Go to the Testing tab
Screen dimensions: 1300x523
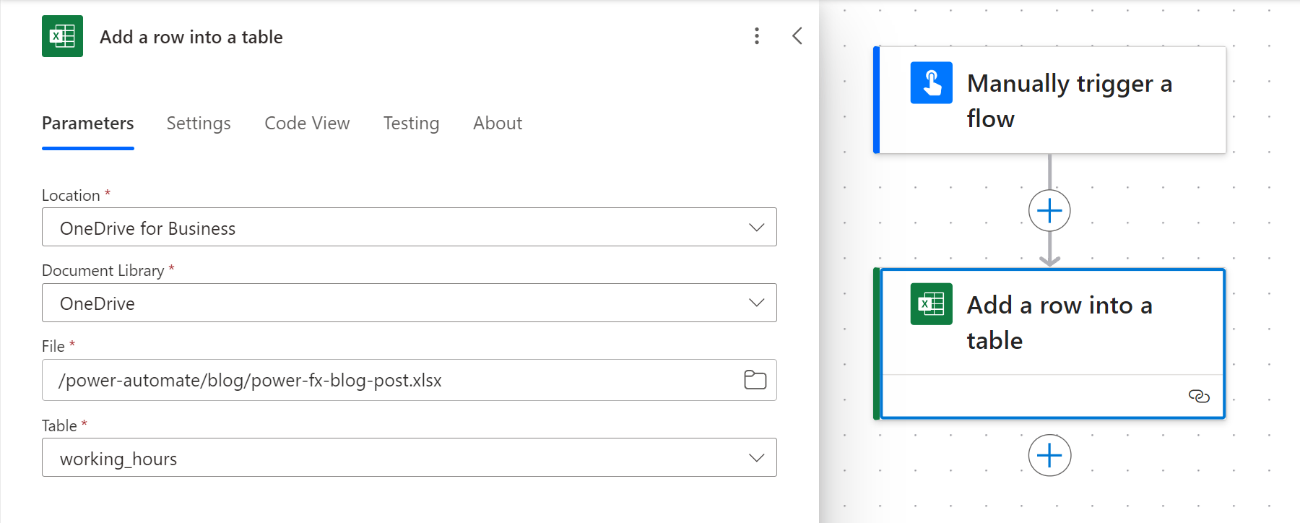coord(411,124)
